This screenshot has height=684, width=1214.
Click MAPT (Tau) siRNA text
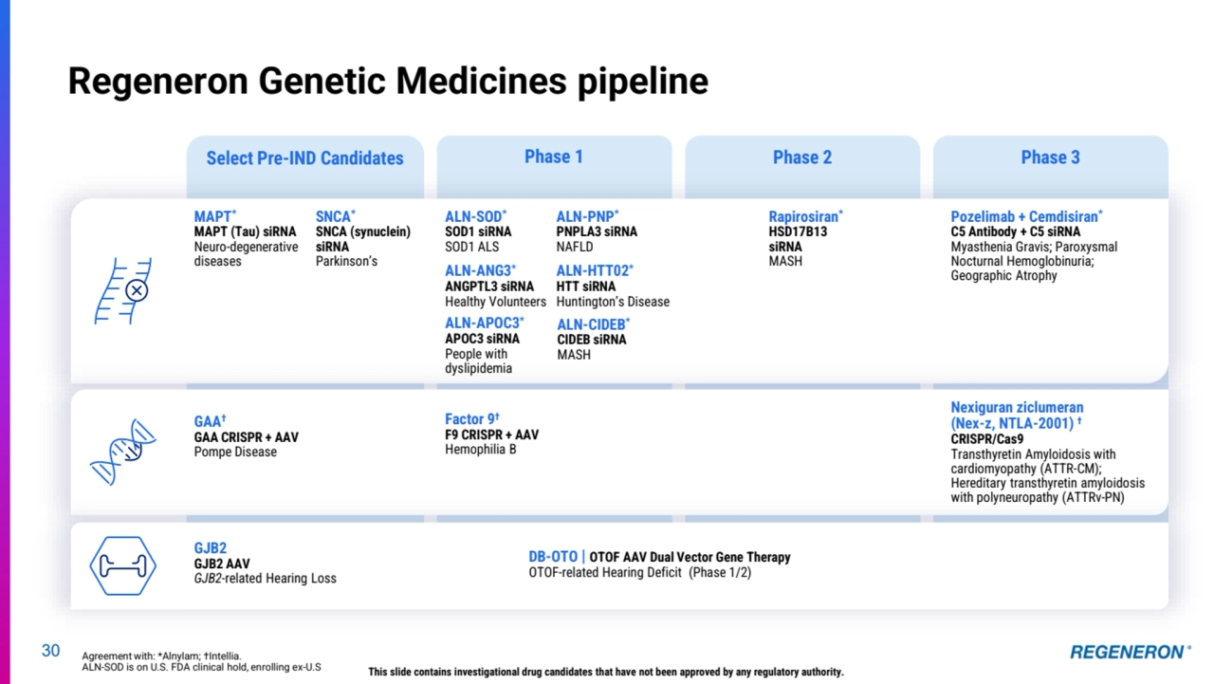click(x=246, y=231)
